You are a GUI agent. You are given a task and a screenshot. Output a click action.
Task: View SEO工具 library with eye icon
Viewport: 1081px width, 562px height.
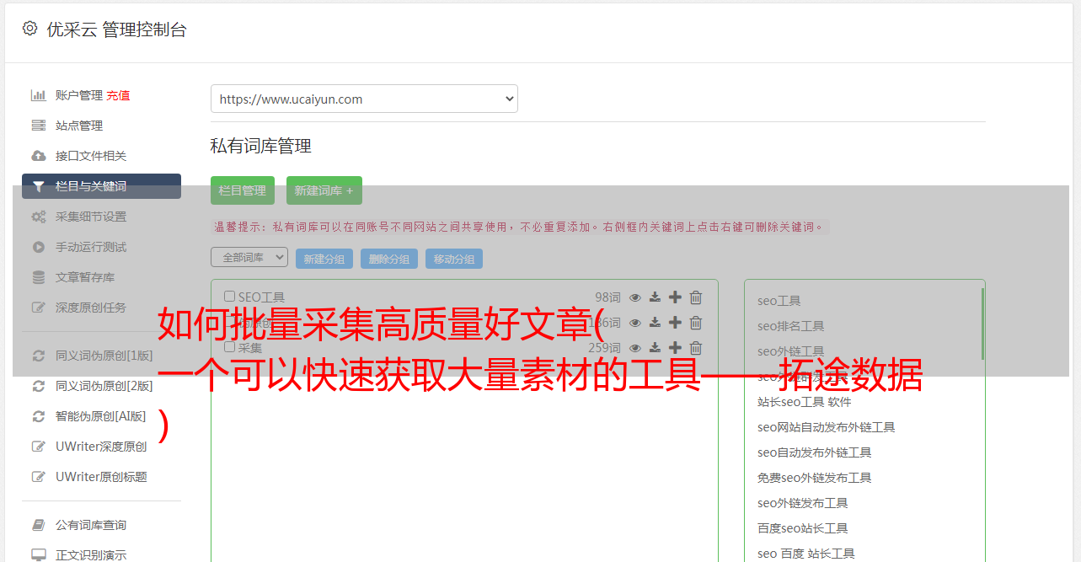pyautogui.click(x=635, y=297)
